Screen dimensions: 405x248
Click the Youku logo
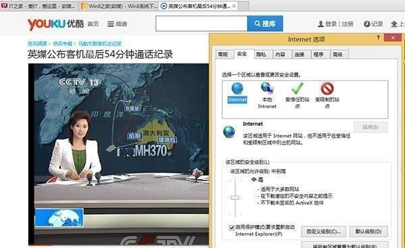56,24
